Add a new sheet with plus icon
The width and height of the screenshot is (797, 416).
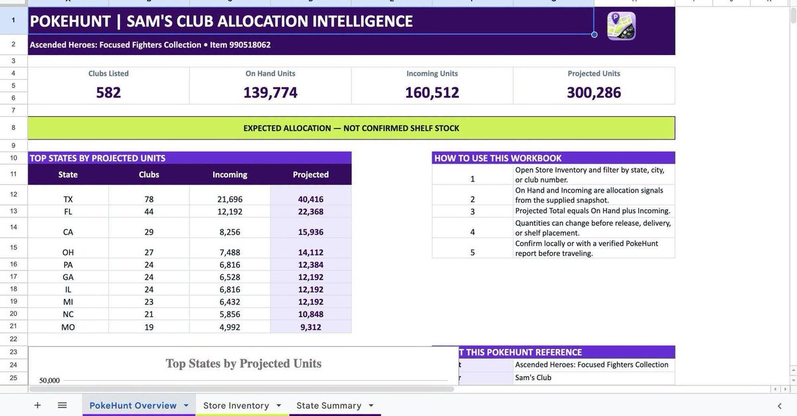pyautogui.click(x=37, y=405)
